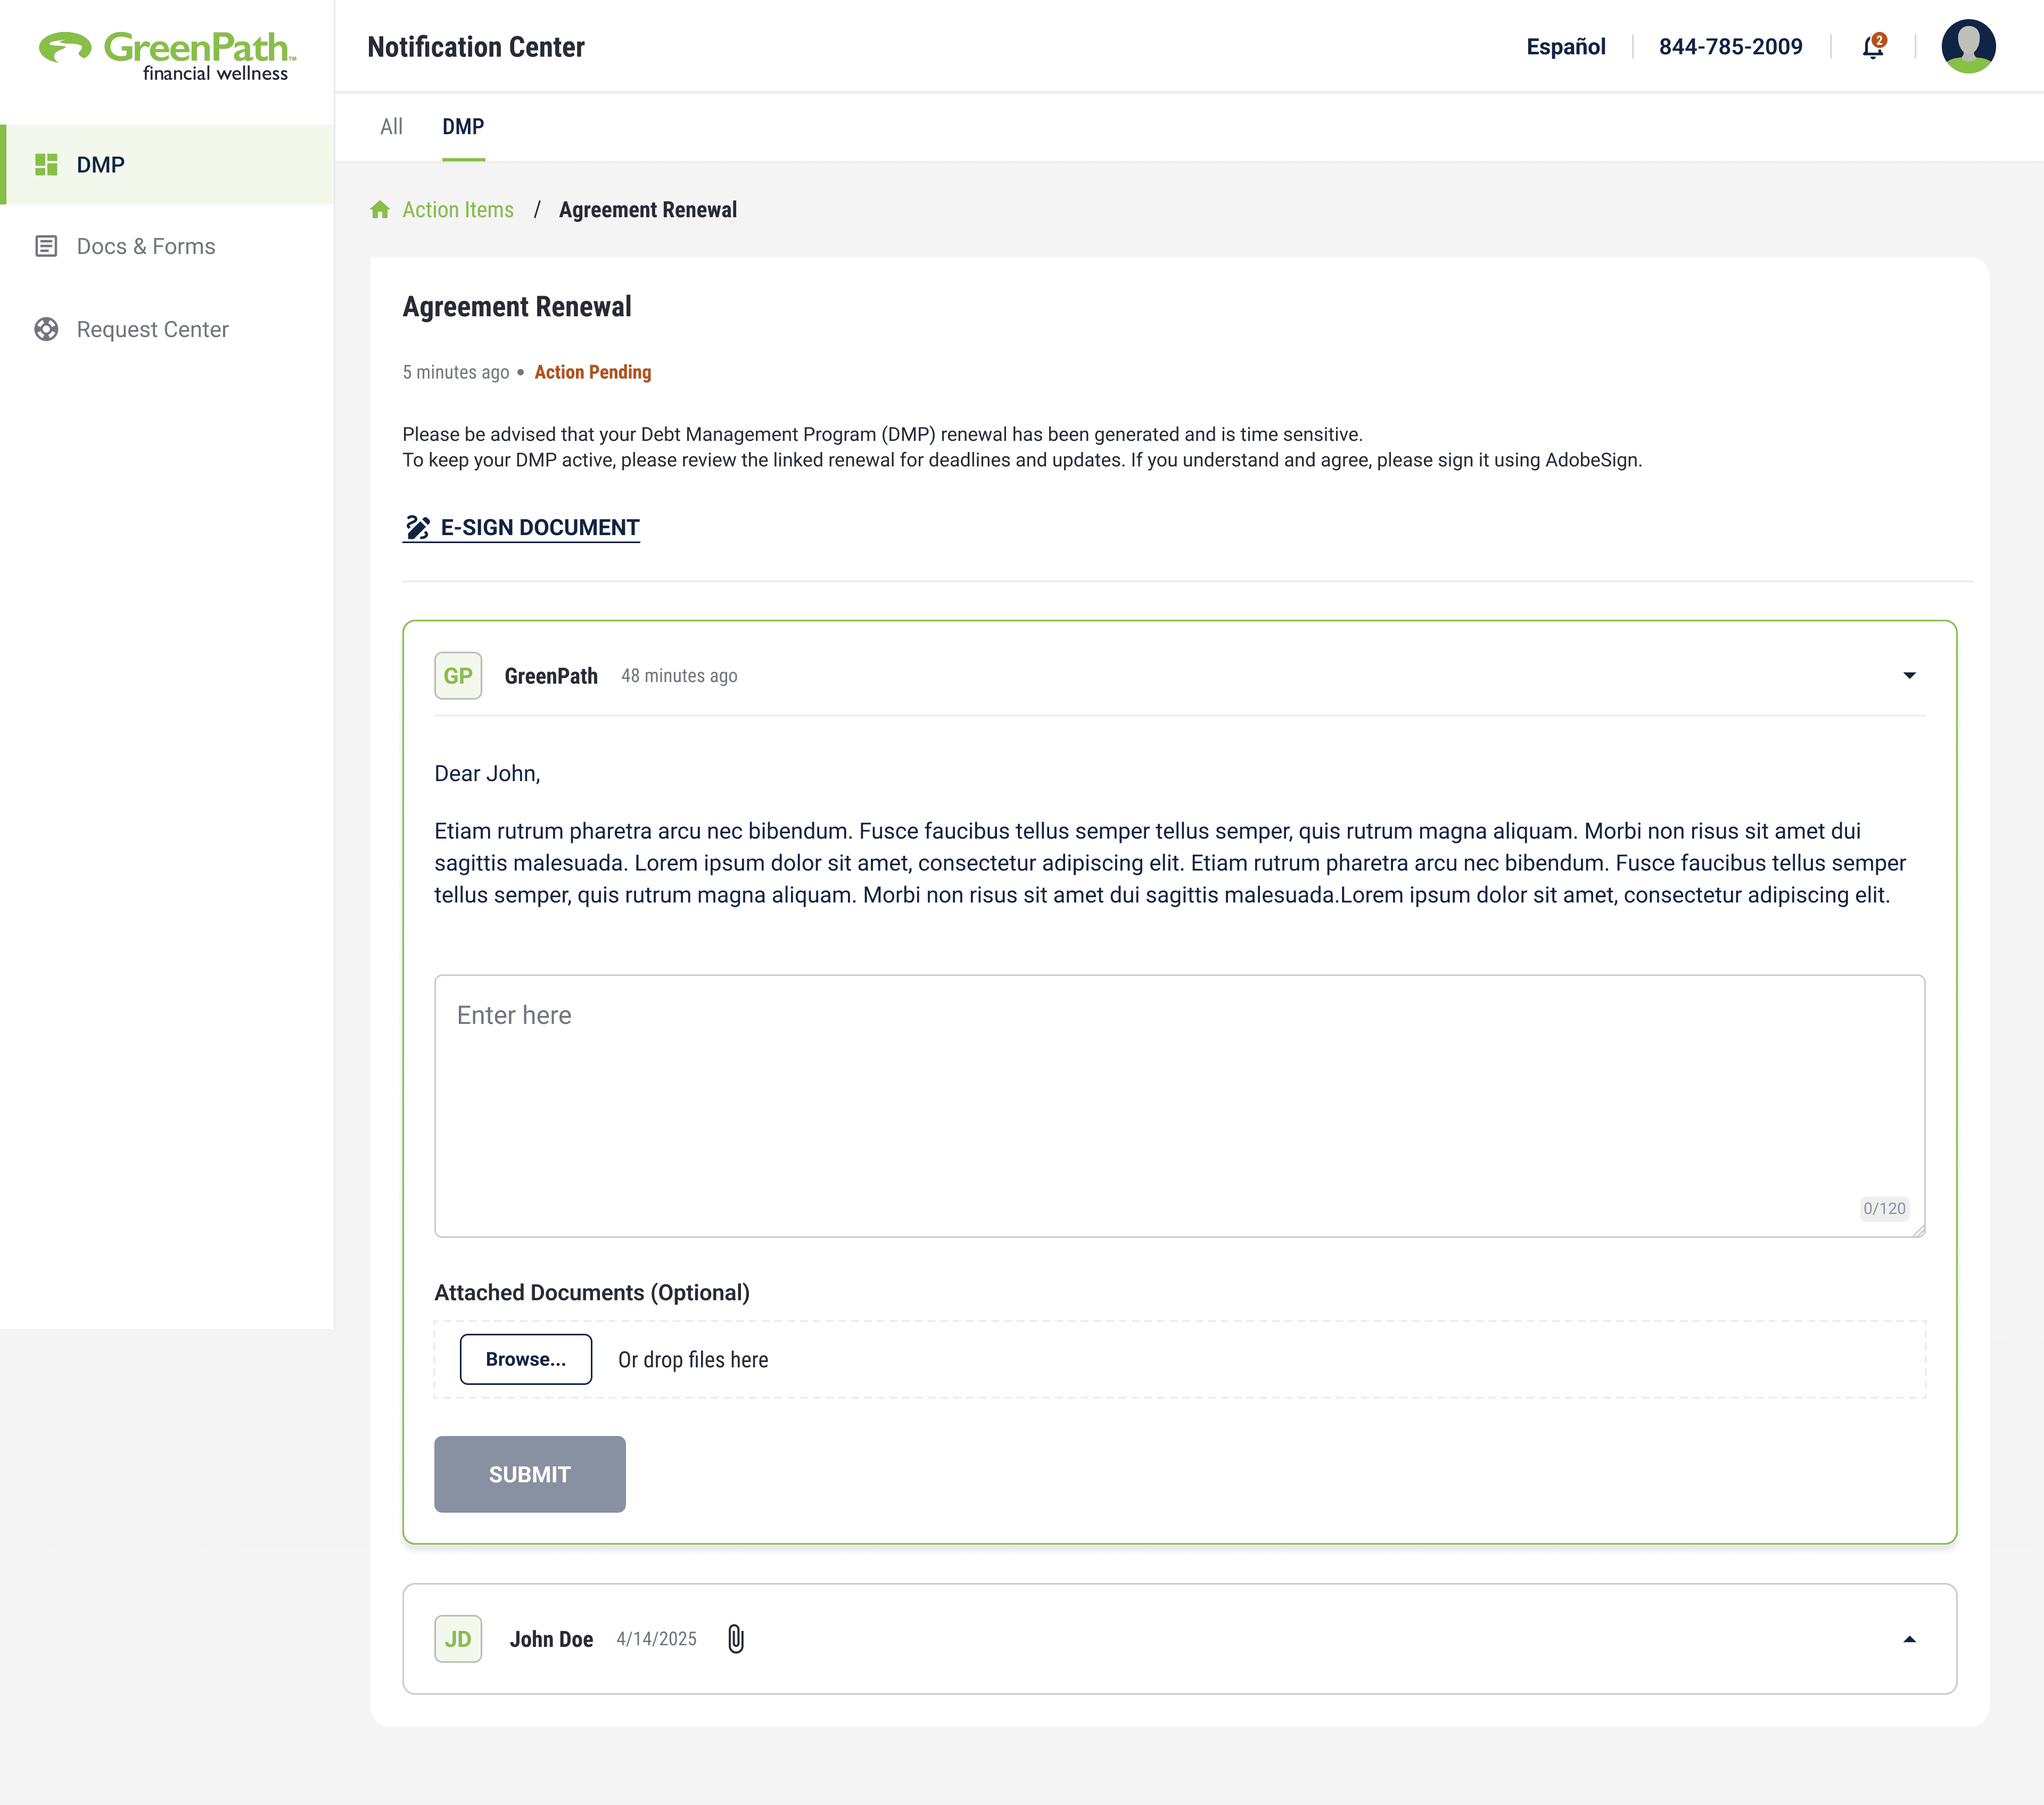Click the Docs & Forms document icon
2044x1805 pixels.
pyautogui.click(x=46, y=246)
